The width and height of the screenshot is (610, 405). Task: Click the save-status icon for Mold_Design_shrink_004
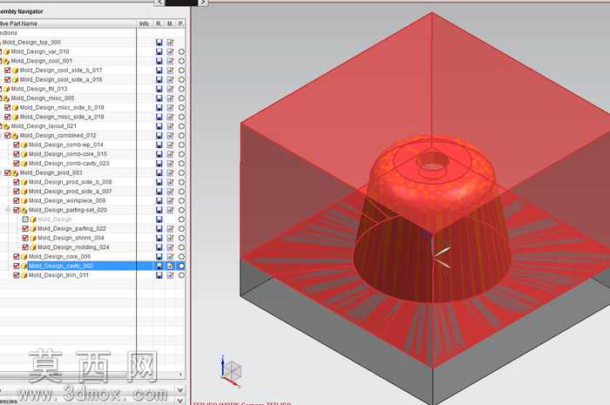[x=159, y=239]
